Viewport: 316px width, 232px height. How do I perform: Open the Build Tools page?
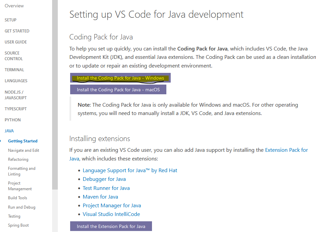[17, 198]
